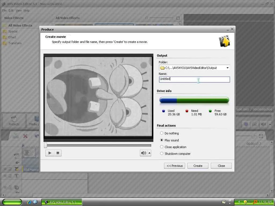Click the preview seek slider handle
This screenshot has width=275, height=206.
click(x=46, y=145)
